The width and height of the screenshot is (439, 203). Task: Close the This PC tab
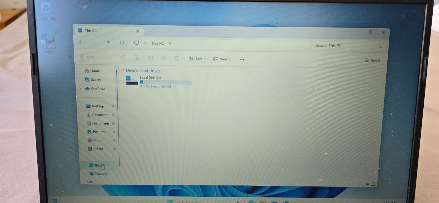click(x=138, y=31)
